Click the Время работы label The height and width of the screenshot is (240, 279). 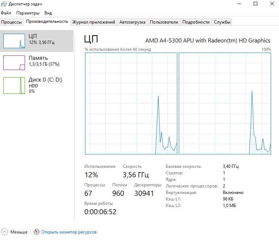point(98,203)
